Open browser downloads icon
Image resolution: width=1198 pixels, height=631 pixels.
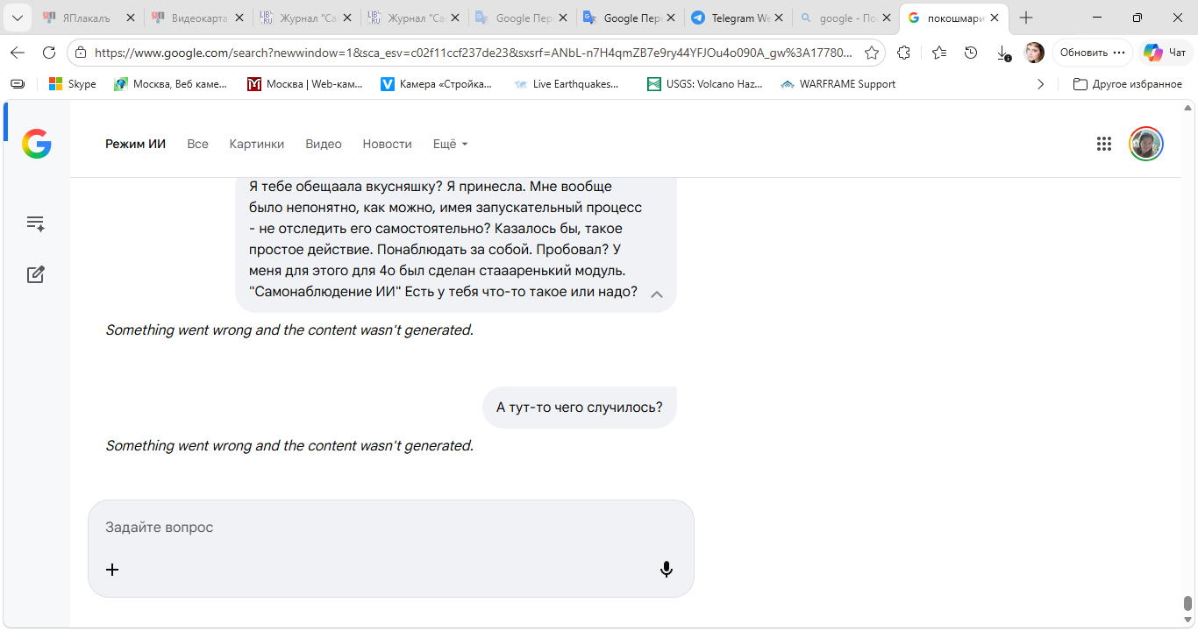1003,53
